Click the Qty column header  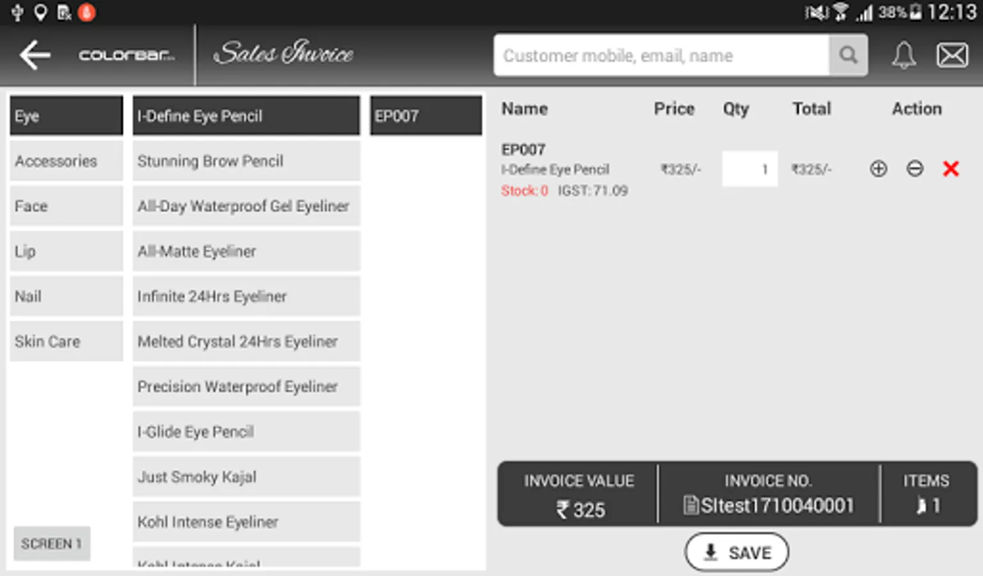point(736,109)
